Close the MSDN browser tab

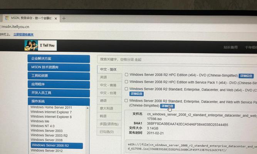pos(56,18)
